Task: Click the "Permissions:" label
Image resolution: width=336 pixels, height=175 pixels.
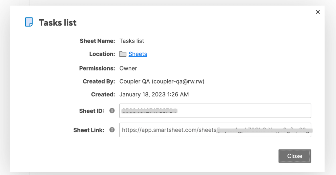Action: click(97, 68)
